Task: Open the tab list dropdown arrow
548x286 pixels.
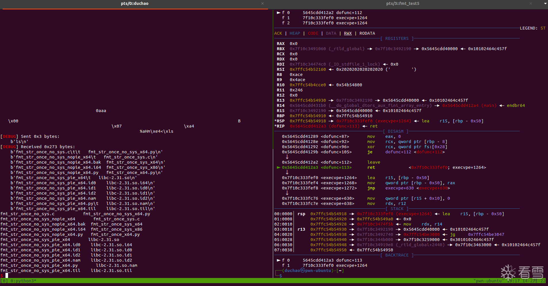Action: (x=545, y=3)
